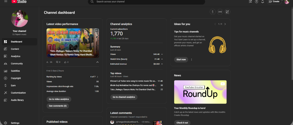Open the latest video thumbnail
Image resolution: width=293 pixels, height=125 pixels.
click(73, 43)
